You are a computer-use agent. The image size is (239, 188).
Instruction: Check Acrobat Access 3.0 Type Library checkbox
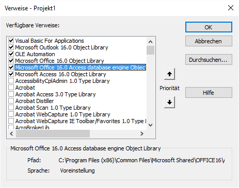point(11,94)
